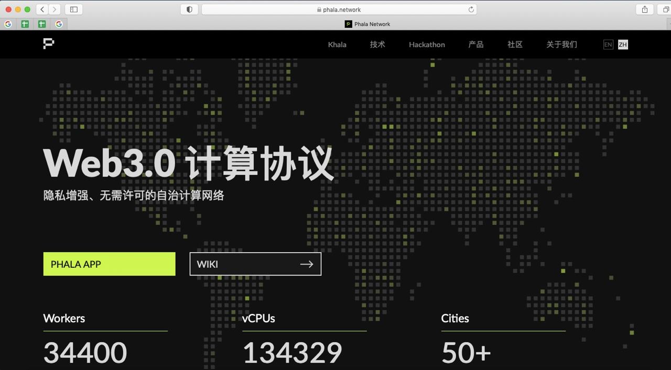Click the arrow icon on the WIKI button
This screenshot has width=671, height=370.
(307, 264)
